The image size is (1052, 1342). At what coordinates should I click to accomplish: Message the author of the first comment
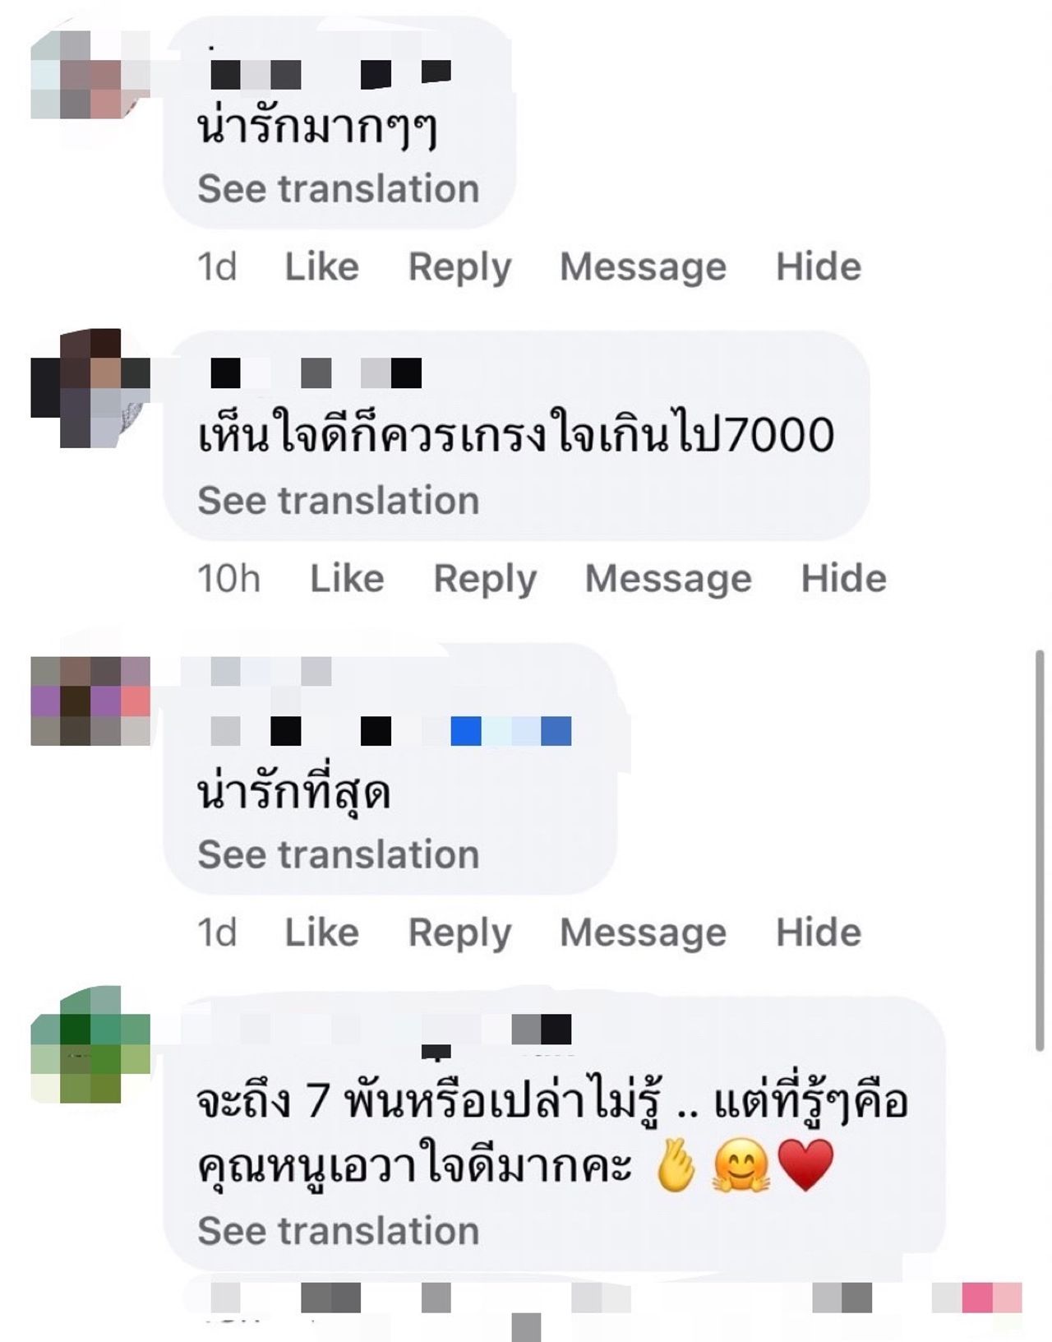pyautogui.click(x=643, y=267)
